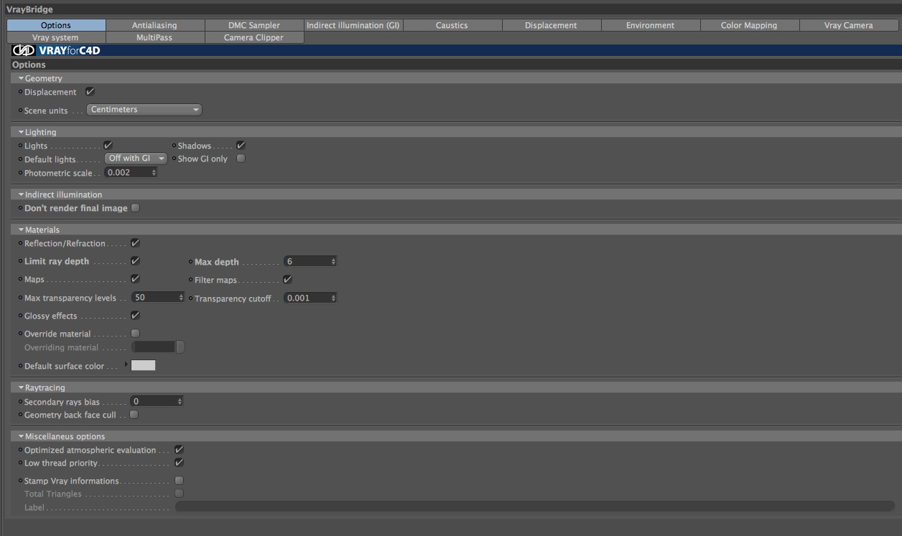Click the Default surface color swatch
The width and height of the screenshot is (902, 536).
(143, 365)
